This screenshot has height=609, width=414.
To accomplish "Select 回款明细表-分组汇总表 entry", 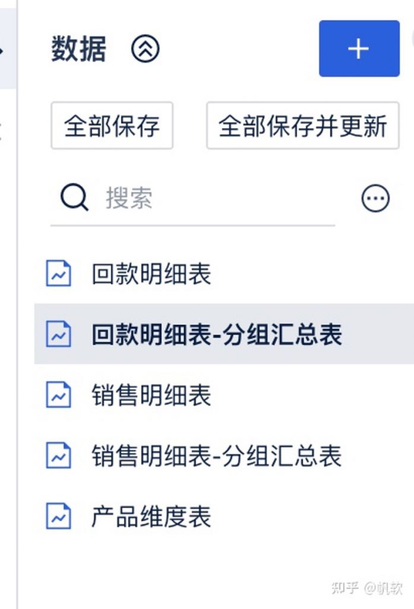I will (225, 334).
